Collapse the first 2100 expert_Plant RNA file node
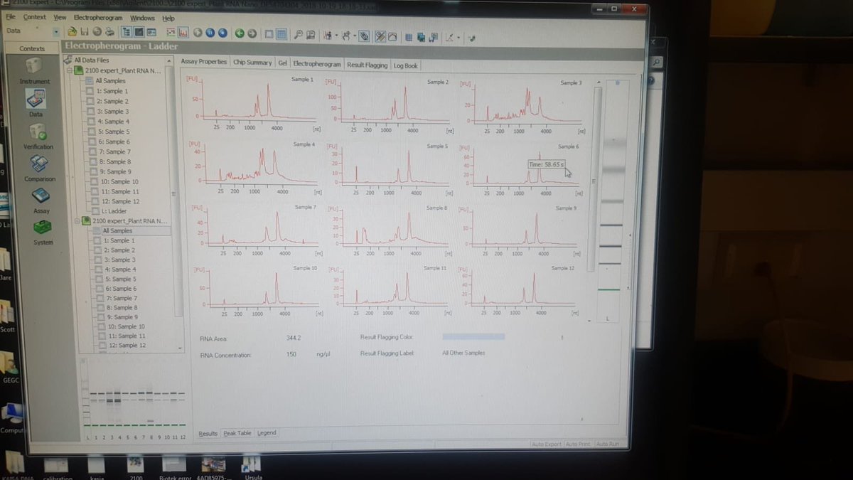The width and height of the screenshot is (853, 480). tap(69, 71)
